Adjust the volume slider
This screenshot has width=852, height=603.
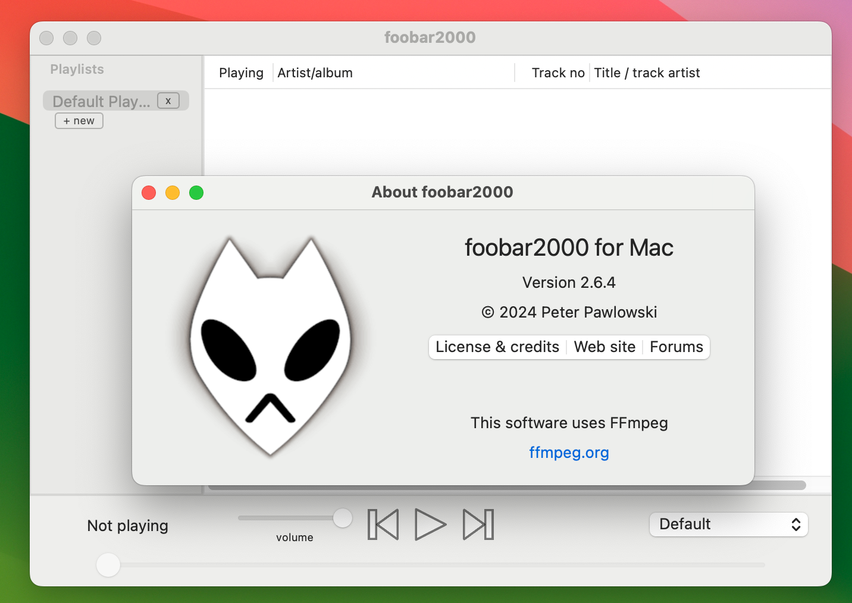pyautogui.click(x=342, y=518)
